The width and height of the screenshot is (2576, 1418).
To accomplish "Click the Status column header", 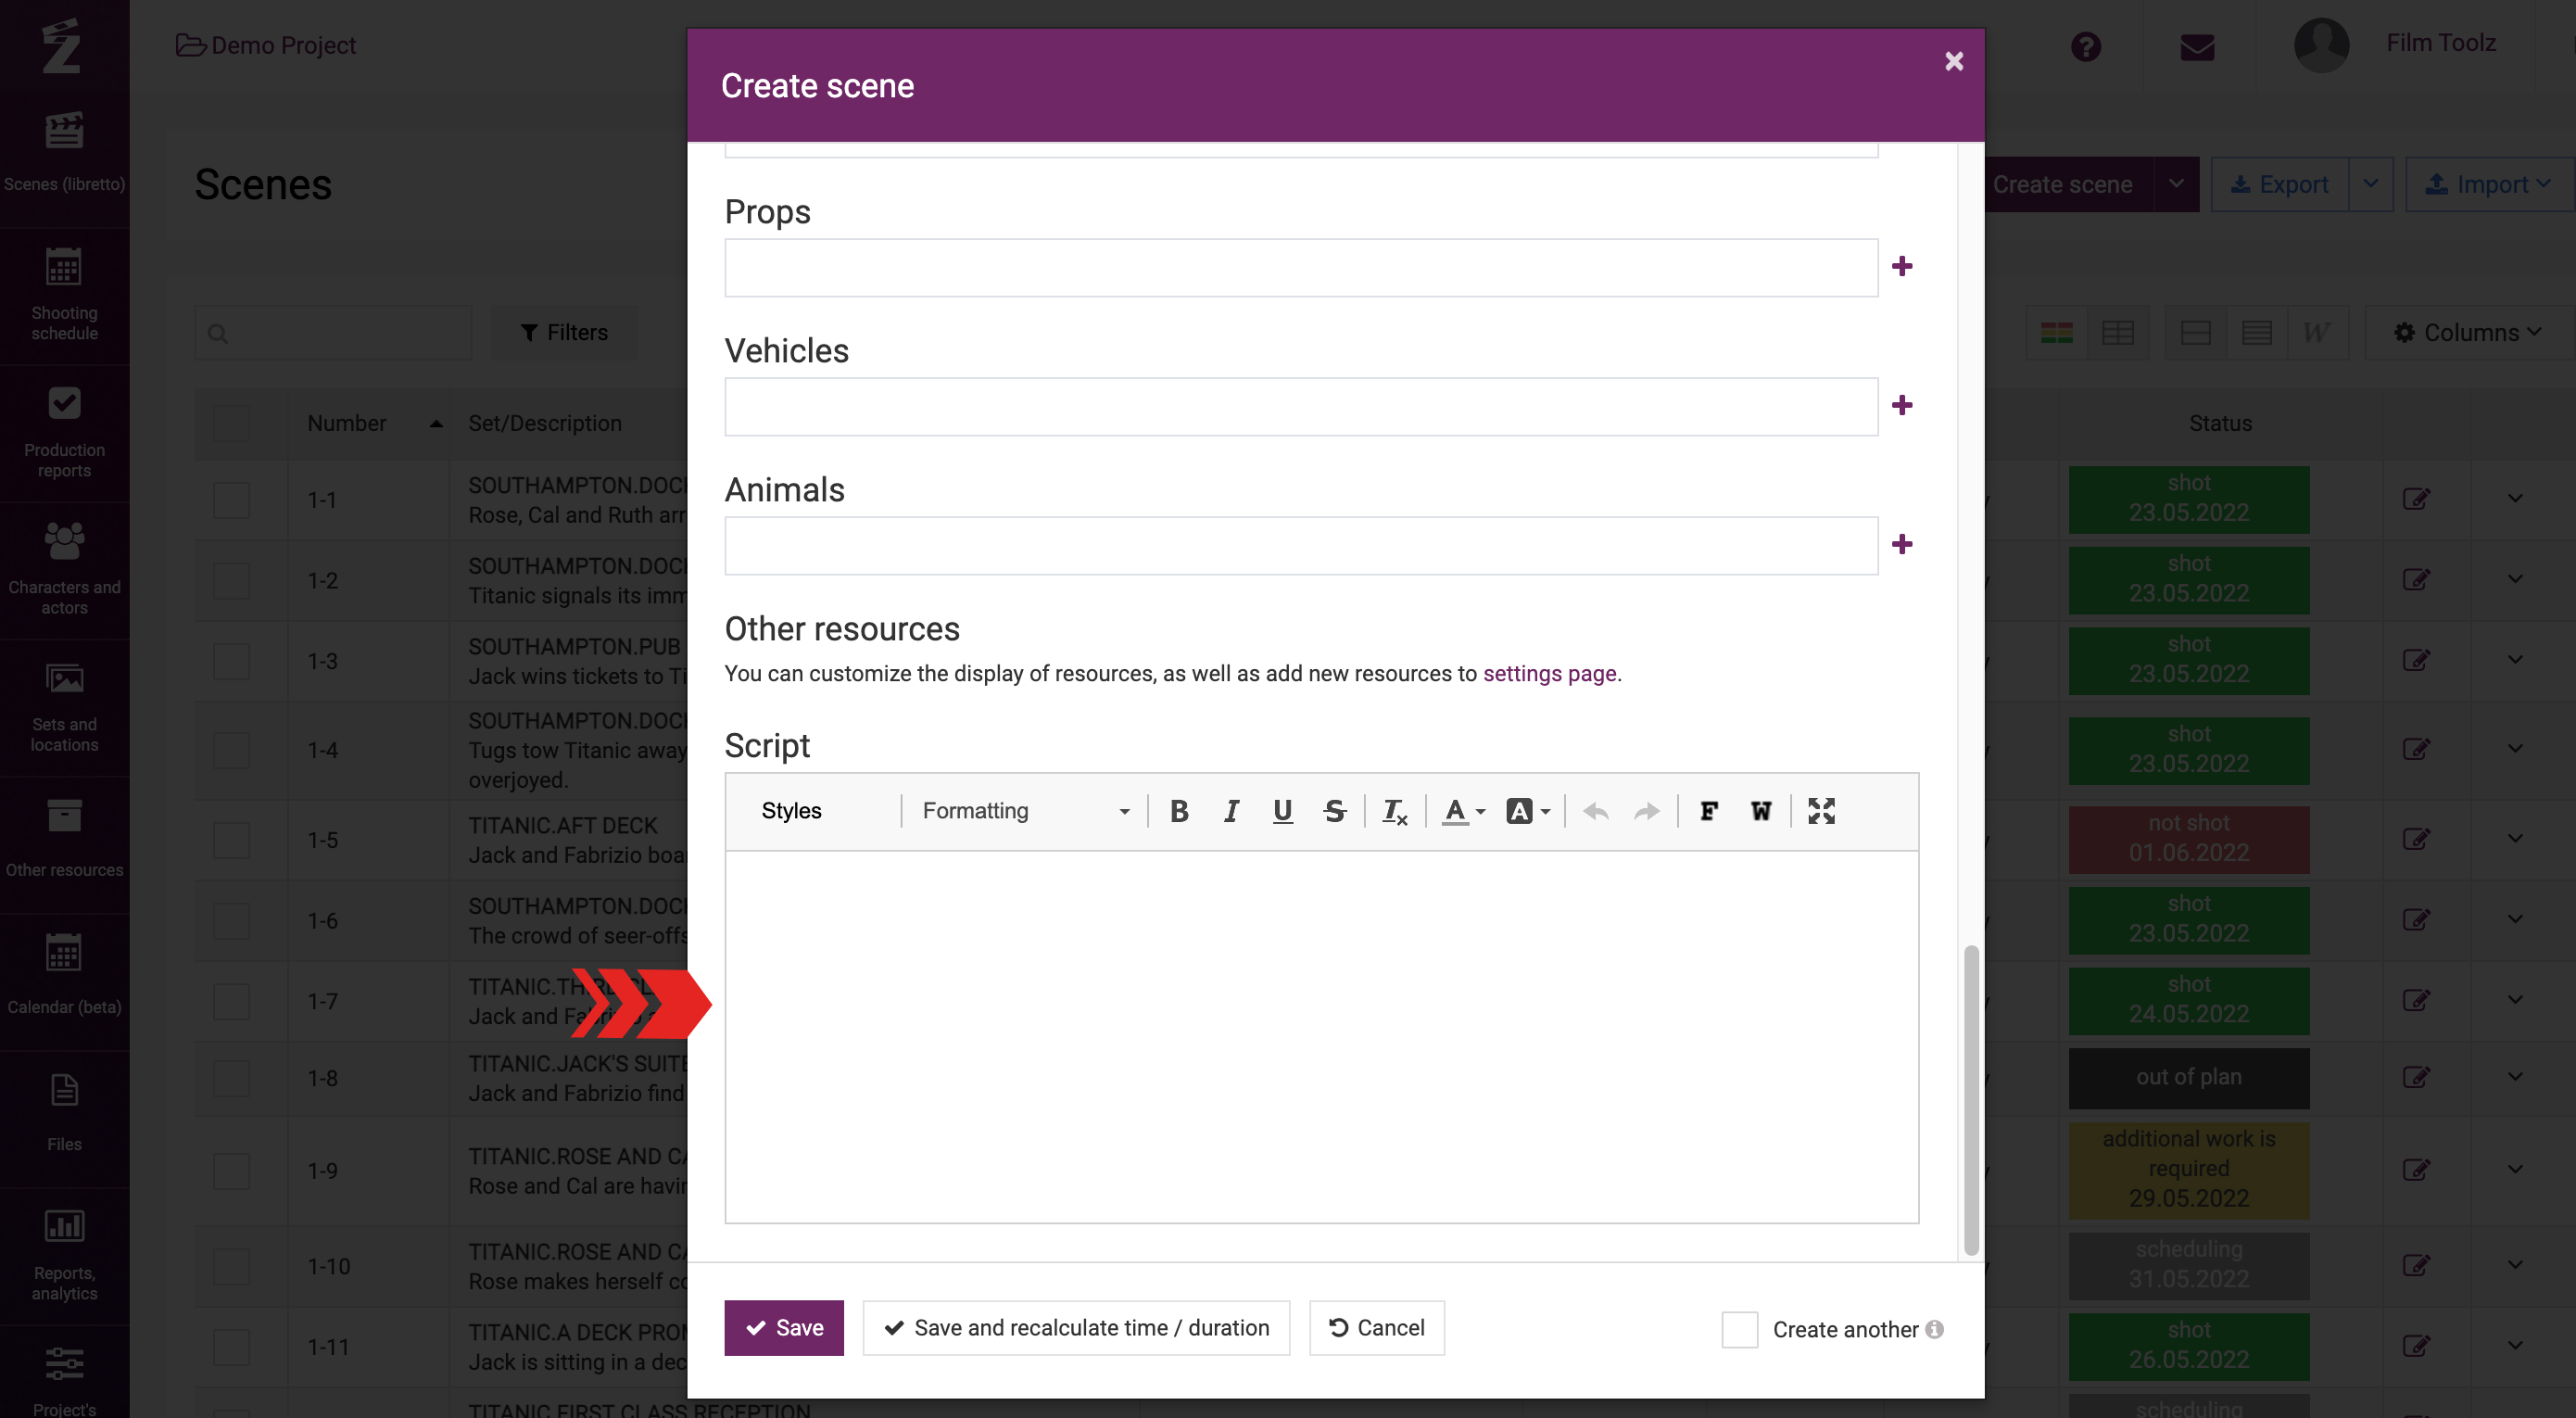I will (2220, 423).
